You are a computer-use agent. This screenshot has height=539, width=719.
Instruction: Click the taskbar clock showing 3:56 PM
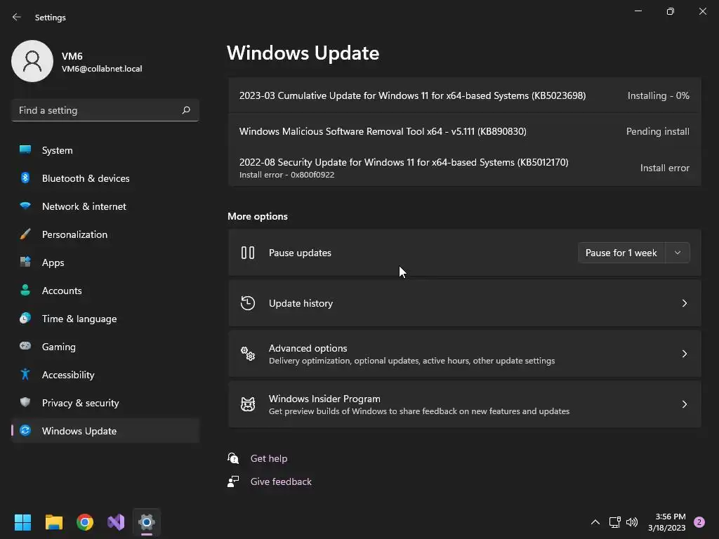(667, 522)
